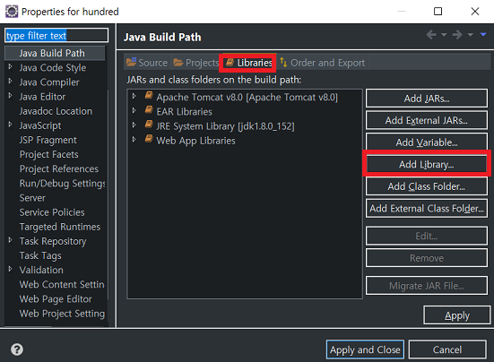Viewport: 494px width, 362px height.
Task: Expand the EAR Libraries entry
Action: [x=134, y=110]
